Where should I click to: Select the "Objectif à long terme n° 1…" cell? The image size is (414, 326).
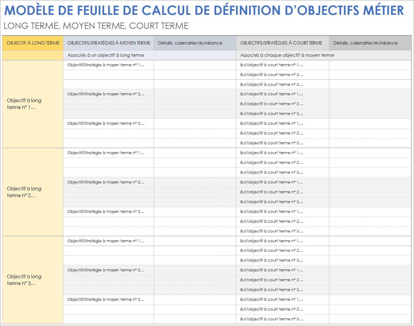[x=33, y=104]
